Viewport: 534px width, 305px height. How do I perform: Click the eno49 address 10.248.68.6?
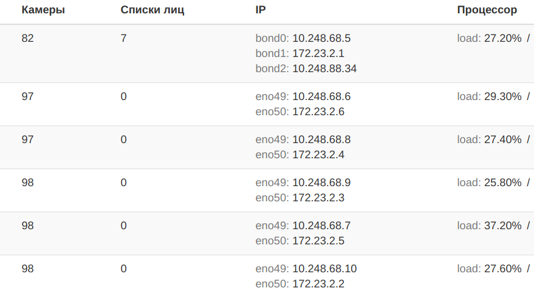pos(321,96)
